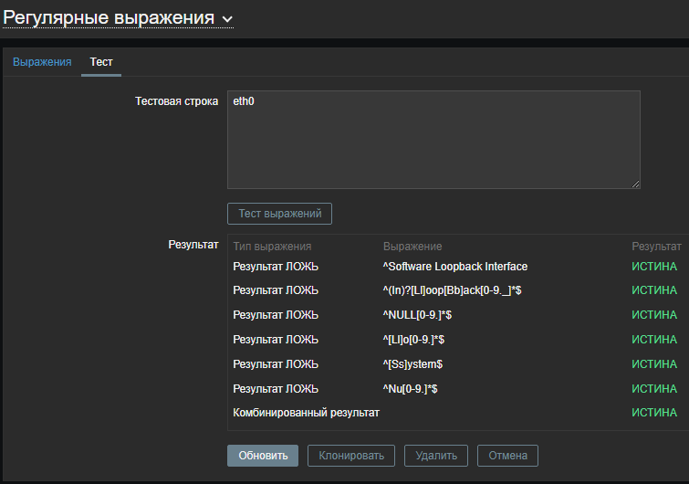Click the Выражение column header

412,247
